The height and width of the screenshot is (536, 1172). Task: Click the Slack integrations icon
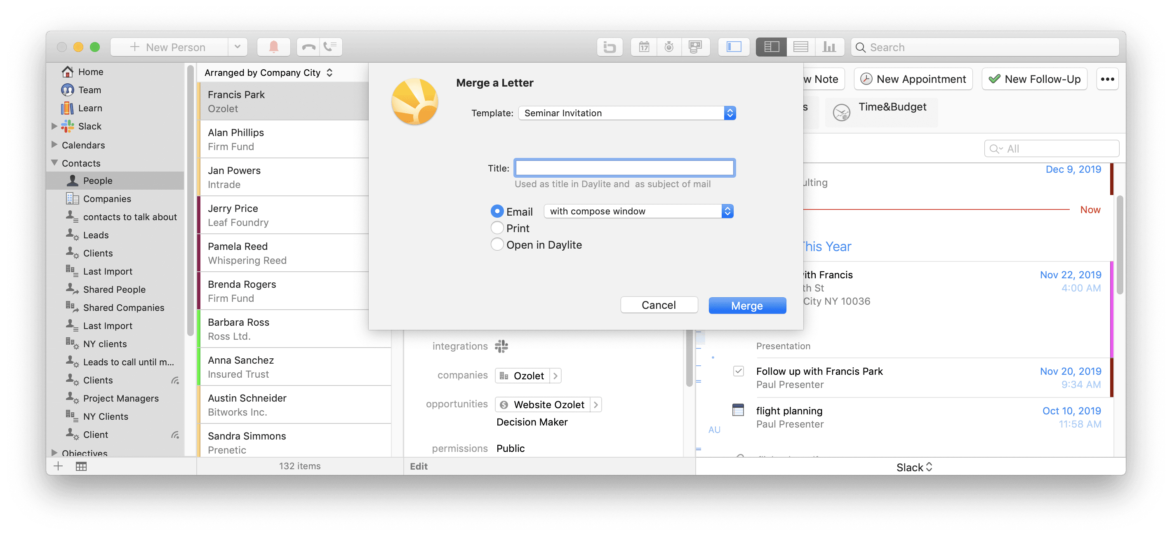501,346
